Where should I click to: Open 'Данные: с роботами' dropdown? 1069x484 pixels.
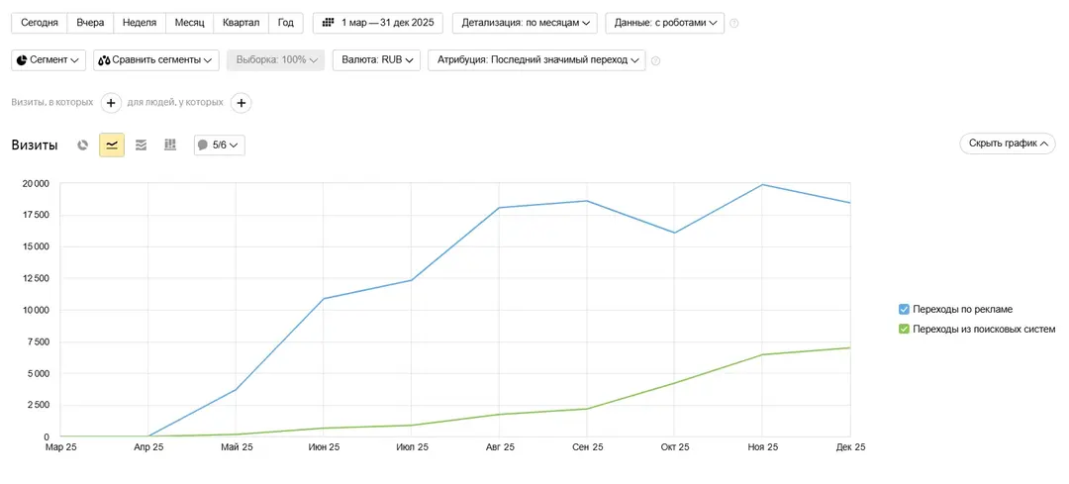pos(664,23)
